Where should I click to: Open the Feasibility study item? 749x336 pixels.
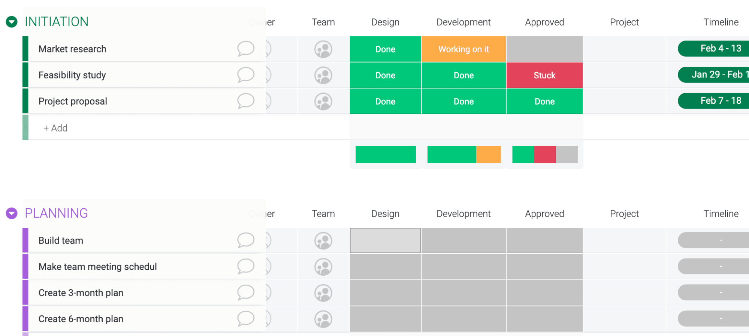(72, 75)
